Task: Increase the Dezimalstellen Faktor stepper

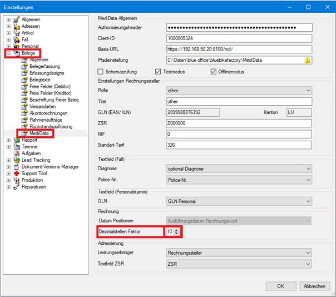Action: (x=176, y=230)
